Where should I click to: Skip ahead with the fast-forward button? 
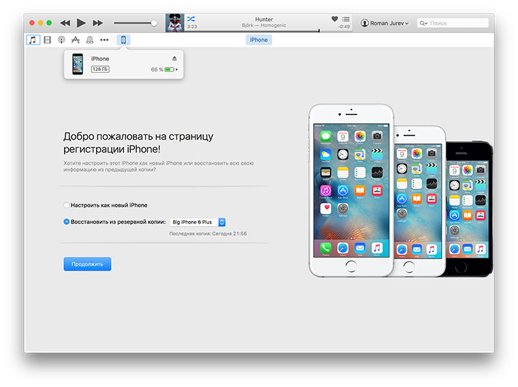click(x=97, y=22)
